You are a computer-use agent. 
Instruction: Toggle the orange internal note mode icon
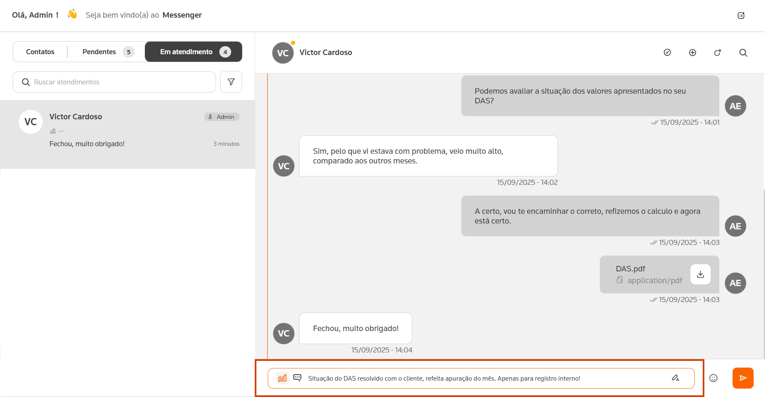(283, 378)
